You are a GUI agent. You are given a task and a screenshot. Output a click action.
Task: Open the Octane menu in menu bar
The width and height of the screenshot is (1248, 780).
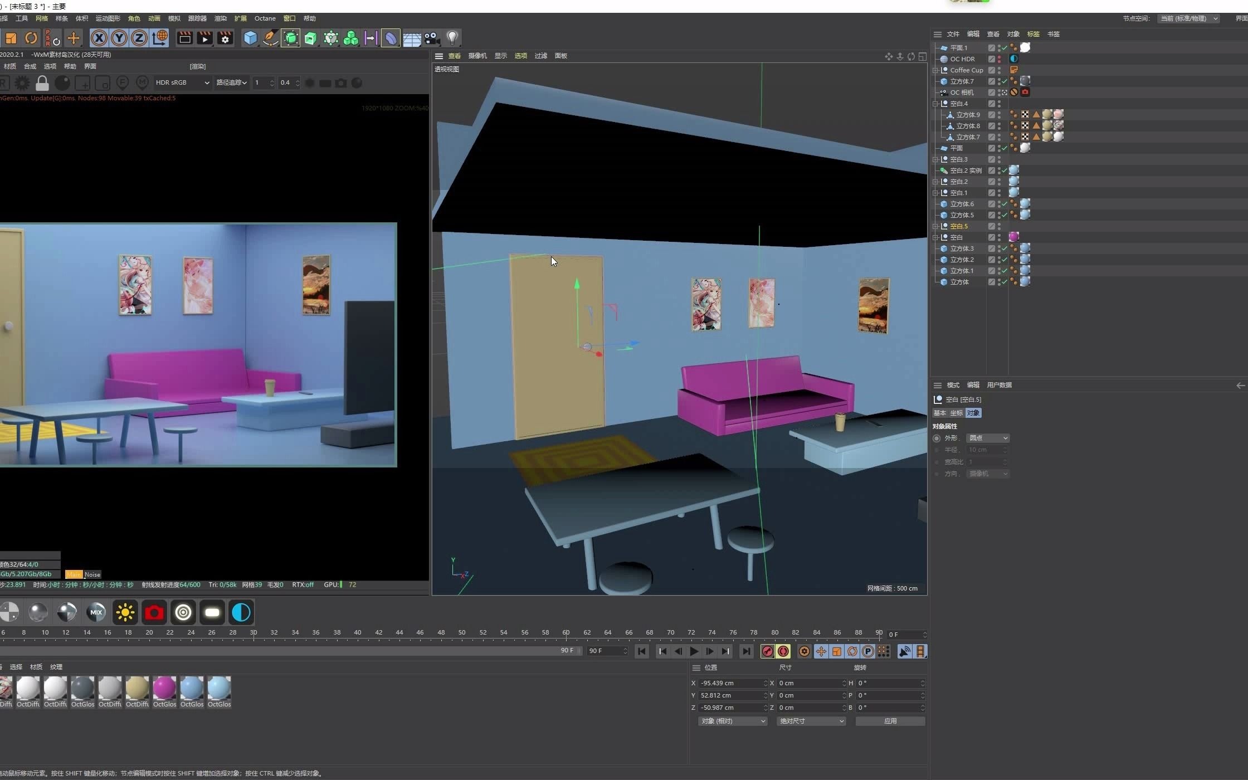(265, 18)
